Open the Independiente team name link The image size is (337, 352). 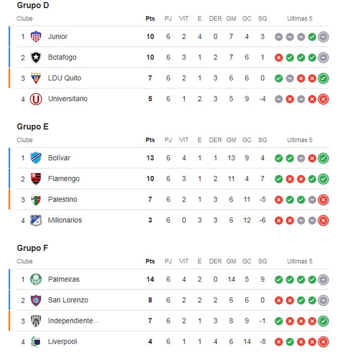click(74, 321)
